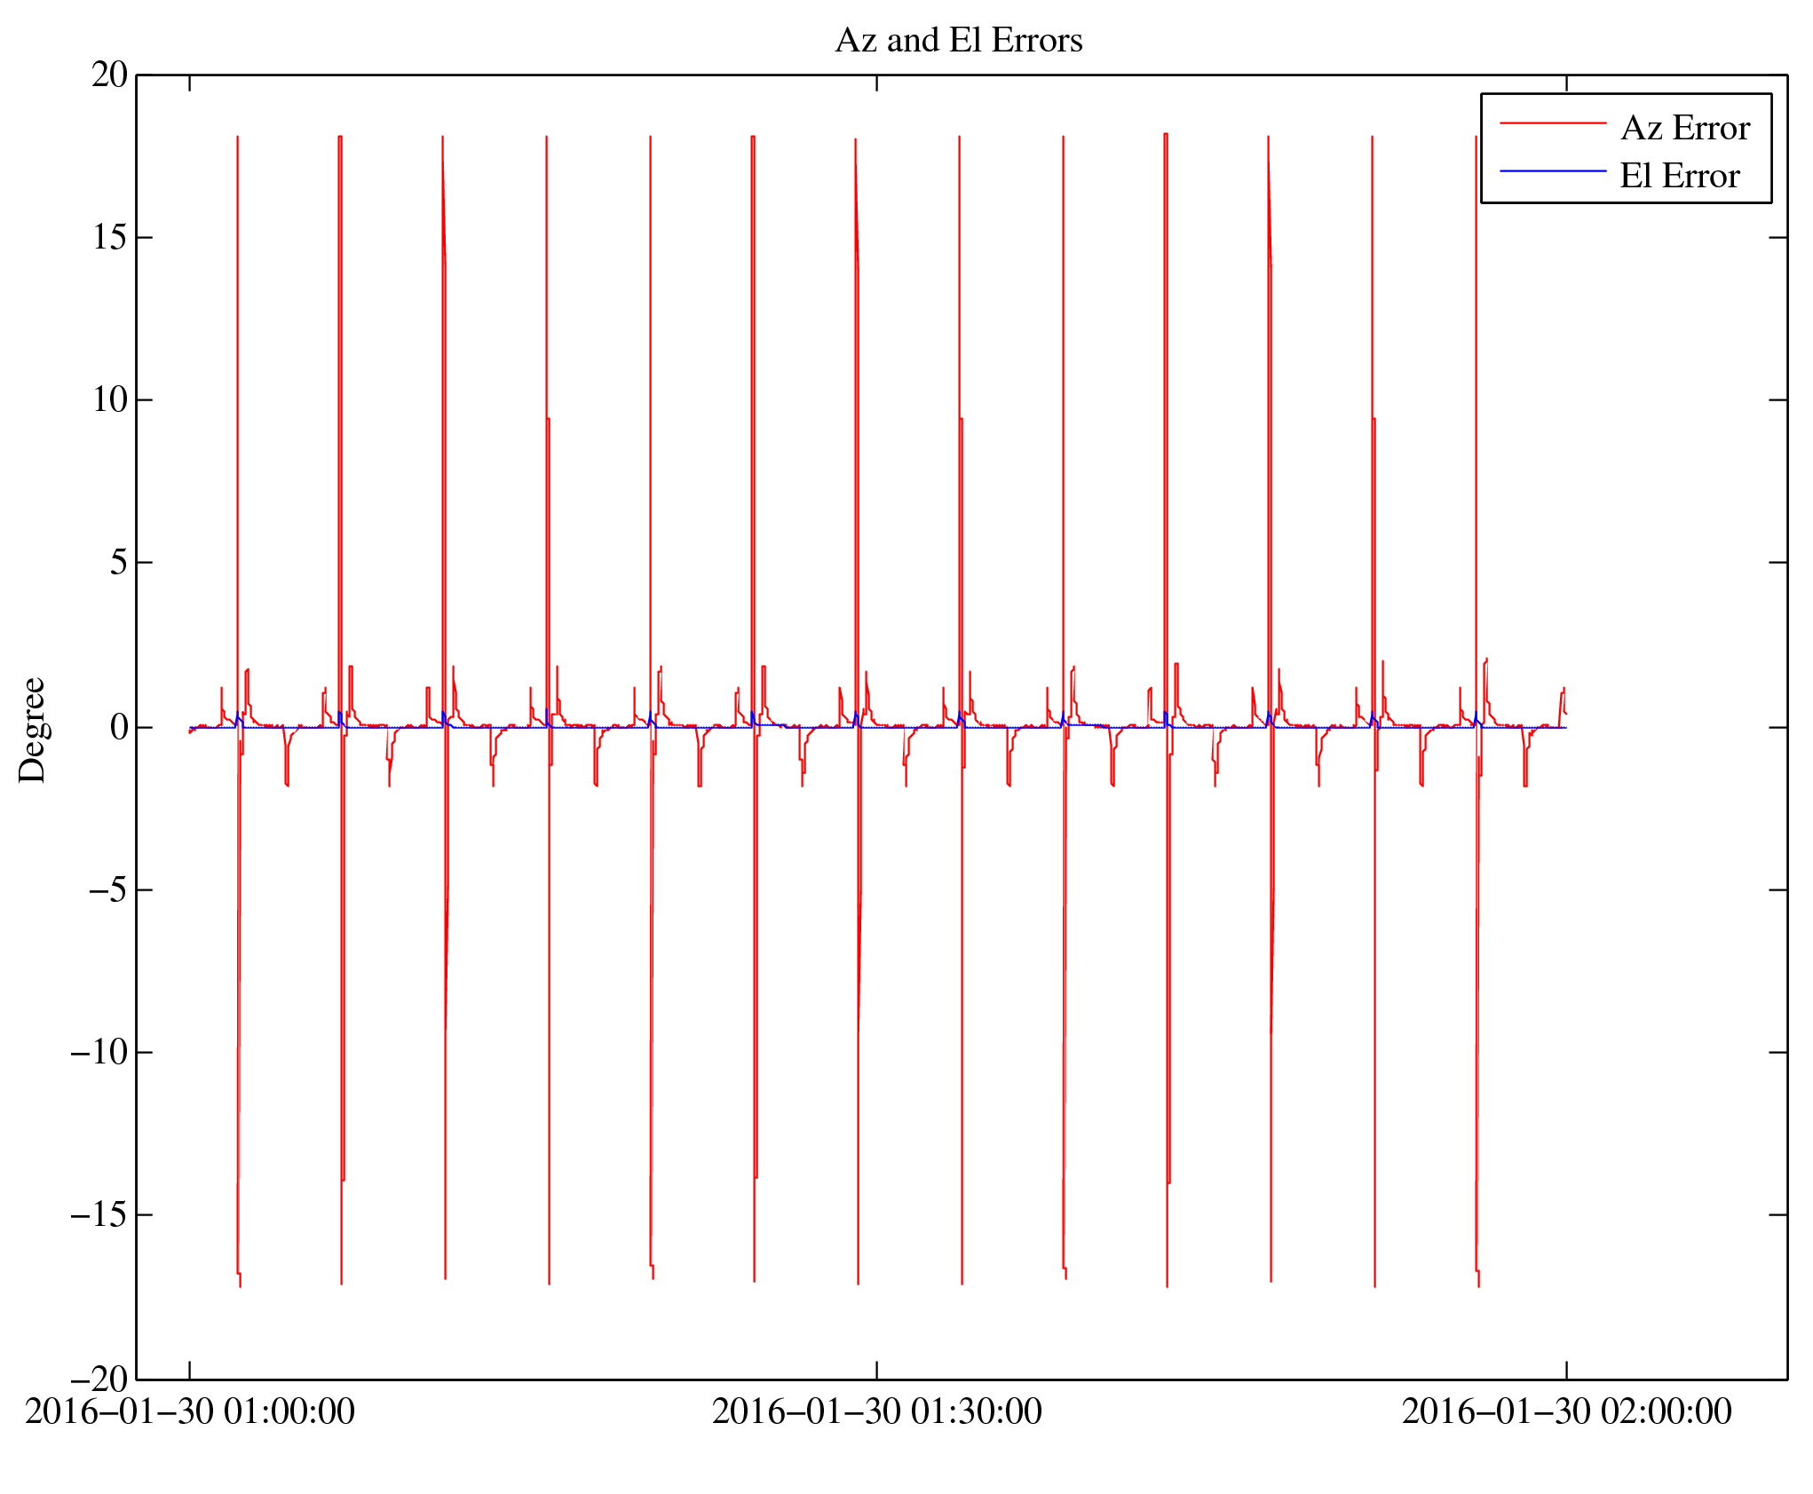Select the 'El Error' legend text
Screen dimensions: 1813x1494
click(1679, 177)
